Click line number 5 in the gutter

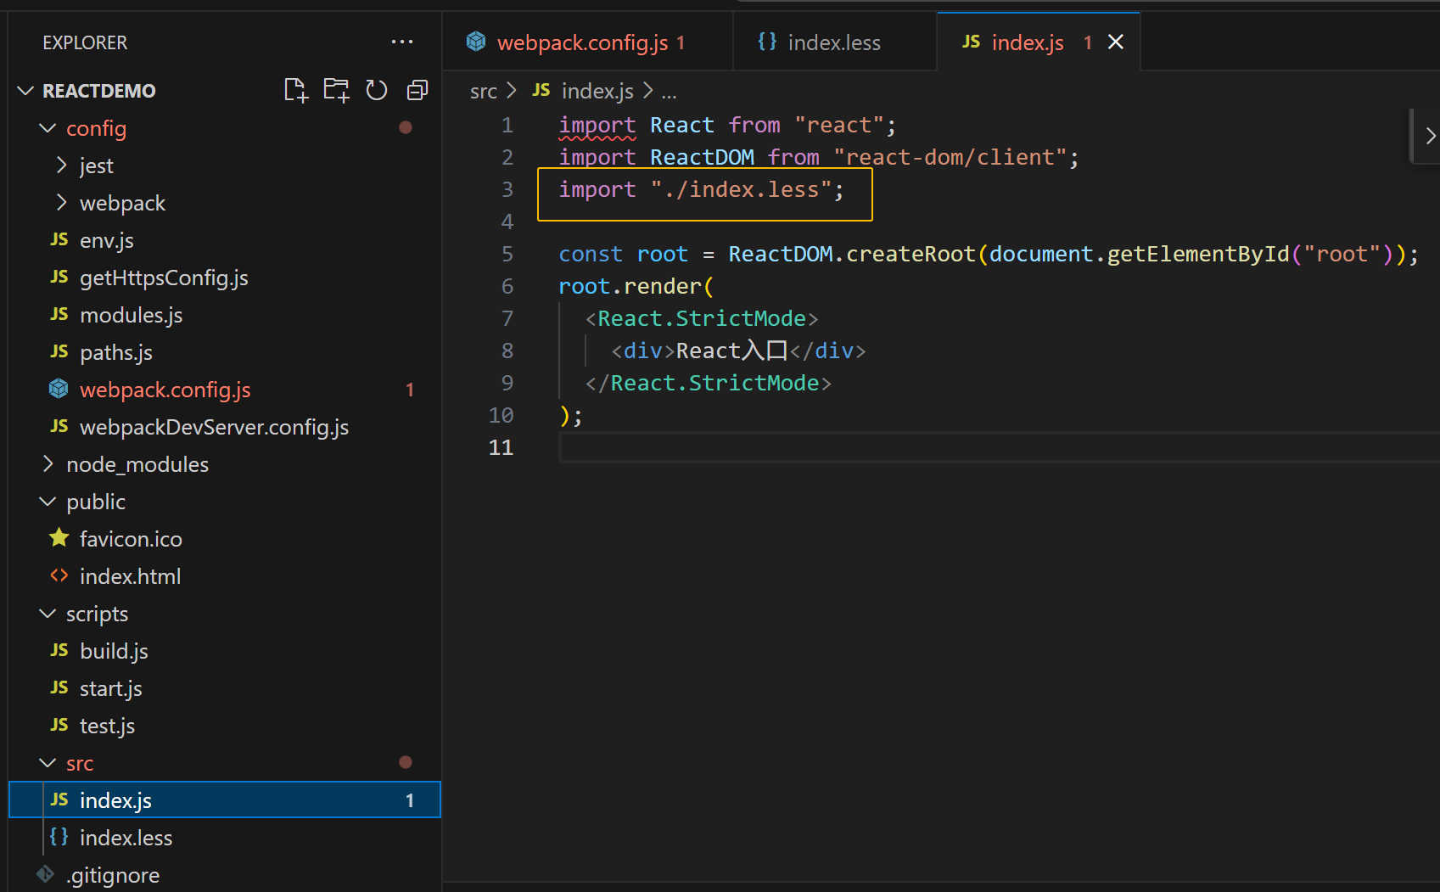click(x=507, y=254)
